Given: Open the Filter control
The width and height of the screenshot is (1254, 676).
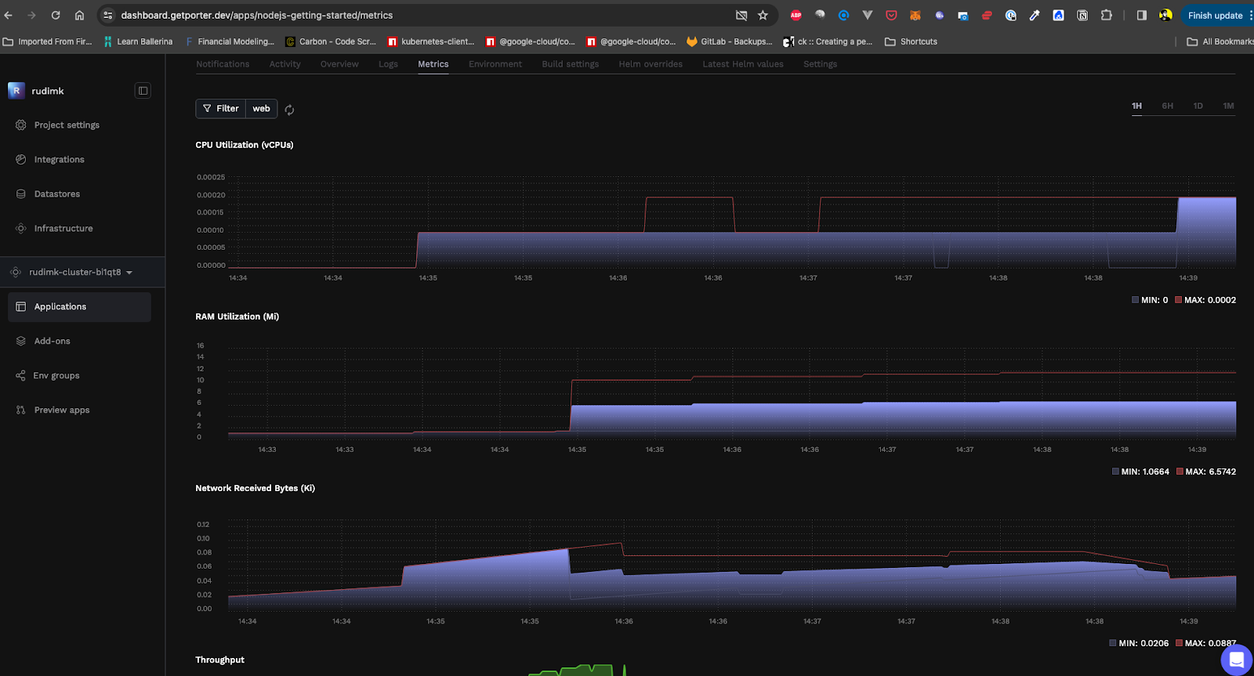Looking at the screenshot, I should [221, 109].
